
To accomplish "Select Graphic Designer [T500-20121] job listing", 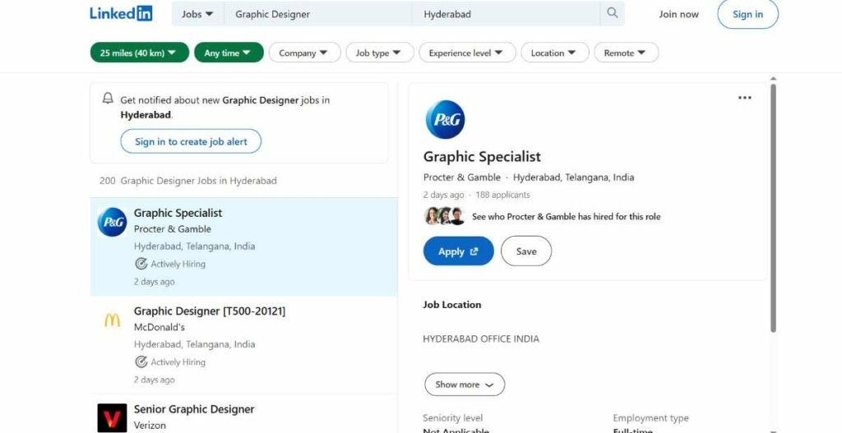I will pyautogui.click(x=210, y=311).
